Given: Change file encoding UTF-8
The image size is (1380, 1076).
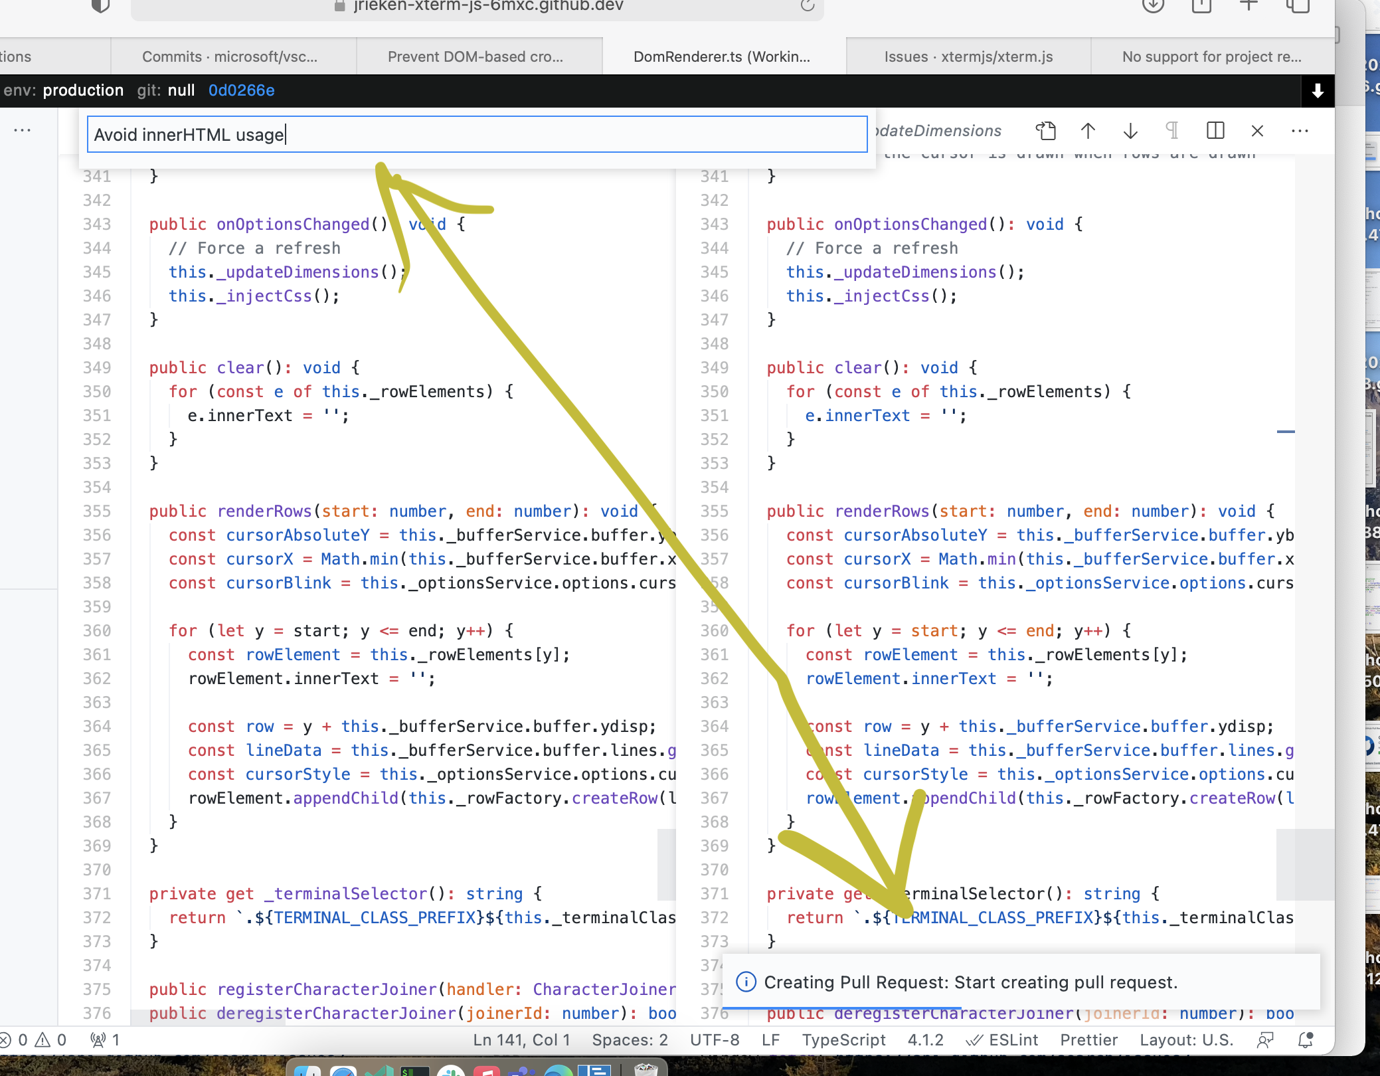Looking at the screenshot, I should [x=715, y=1040].
